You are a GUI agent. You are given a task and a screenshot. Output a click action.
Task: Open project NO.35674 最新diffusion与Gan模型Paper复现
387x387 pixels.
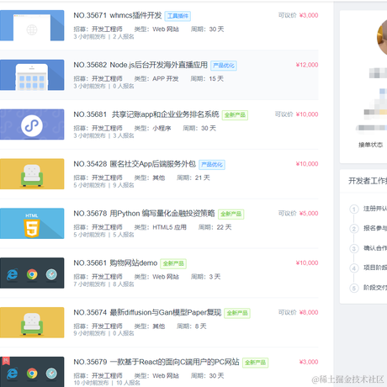point(147,312)
